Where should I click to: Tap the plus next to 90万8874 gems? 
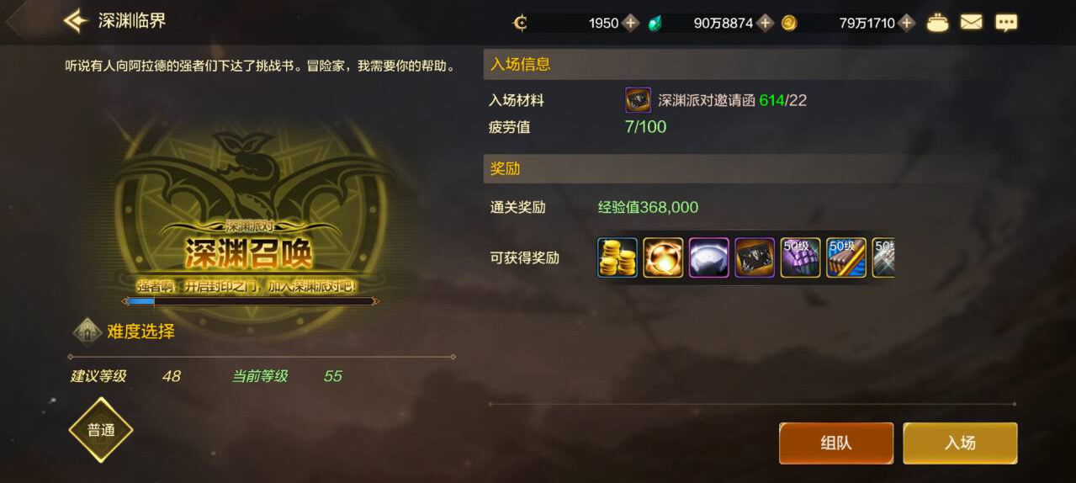click(765, 23)
